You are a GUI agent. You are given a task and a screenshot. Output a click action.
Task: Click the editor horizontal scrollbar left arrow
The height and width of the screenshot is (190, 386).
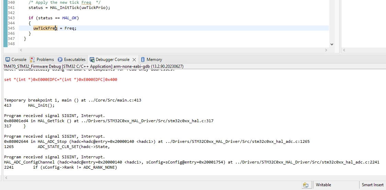[x=21, y=50]
